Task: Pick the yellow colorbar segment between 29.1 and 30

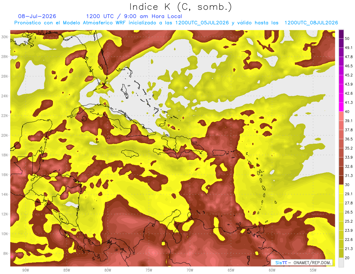Action: coord(341,189)
